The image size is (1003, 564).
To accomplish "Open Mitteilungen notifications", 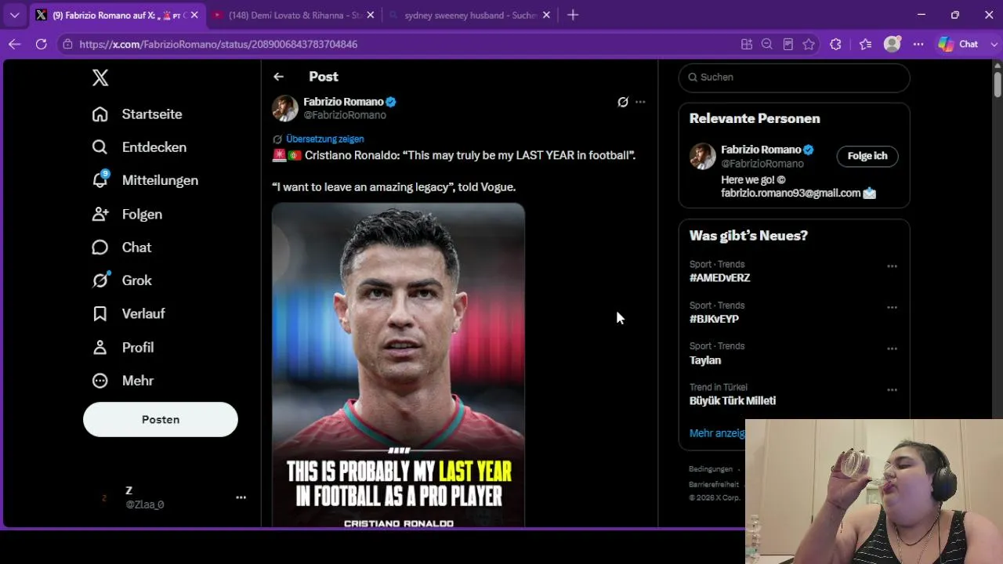I will click(145, 180).
